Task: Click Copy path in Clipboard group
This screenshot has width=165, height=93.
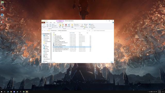Action: coord(54,26)
